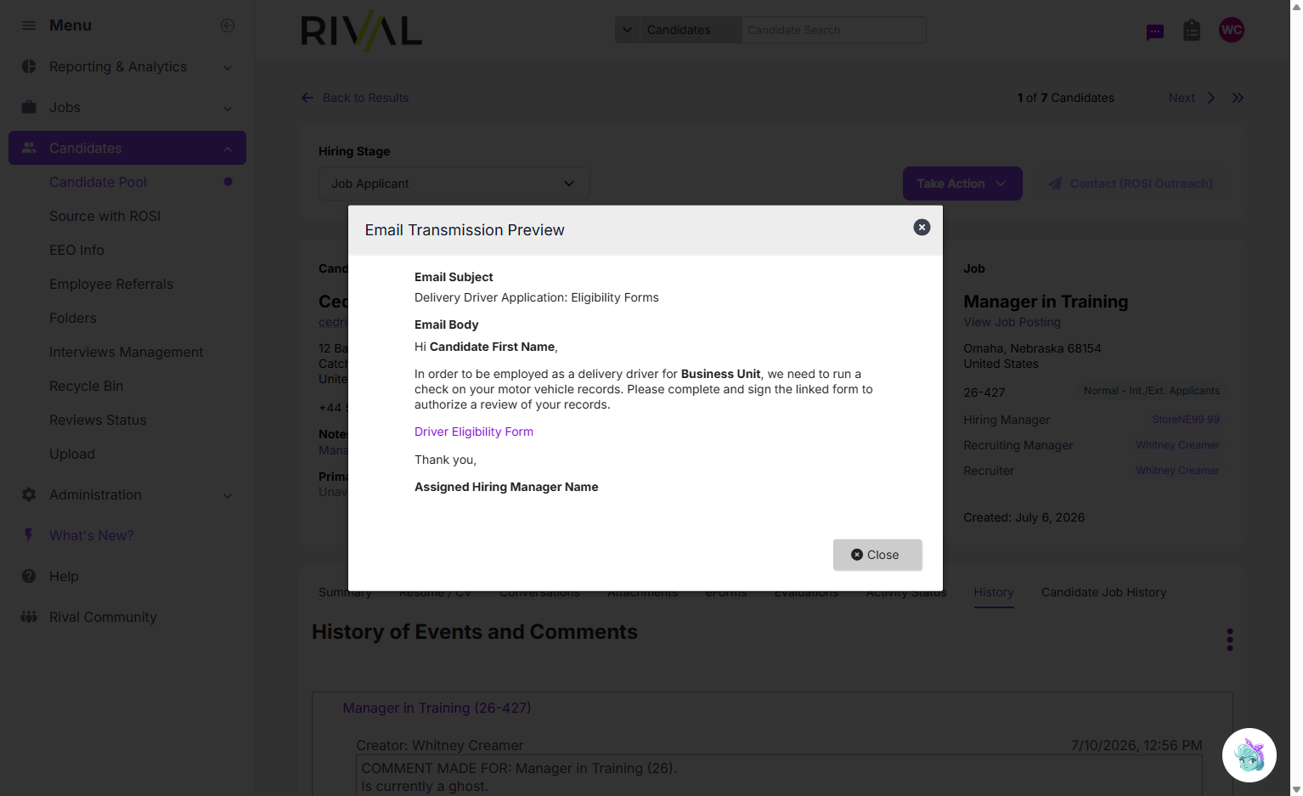Select Candidate Pool in sidebar
Viewport: 1303px width, 796px height.
tap(98, 182)
